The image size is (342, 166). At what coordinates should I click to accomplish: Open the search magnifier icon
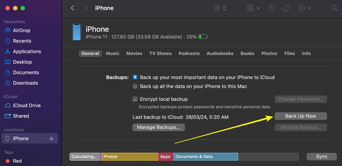click(x=334, y=8)
